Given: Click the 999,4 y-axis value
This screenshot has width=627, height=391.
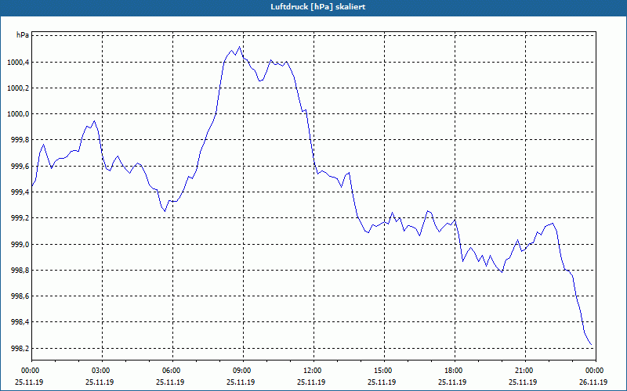Looking at the screenshot, I should point(20,192).
